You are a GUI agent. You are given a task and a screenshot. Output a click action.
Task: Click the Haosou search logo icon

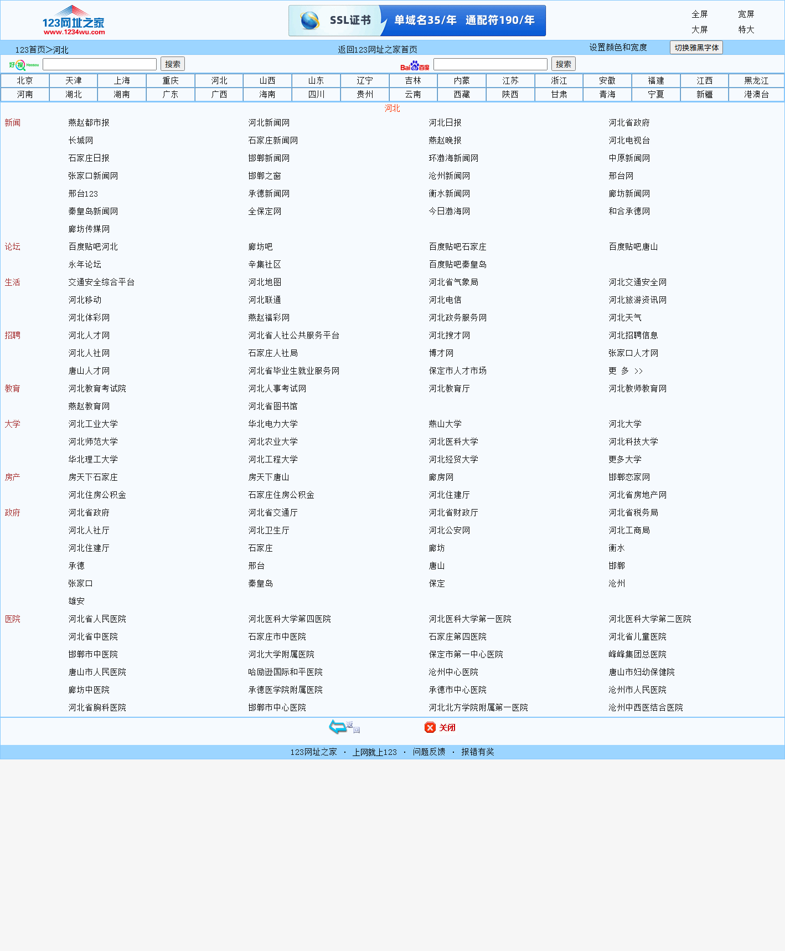click(x=24, y=65)
